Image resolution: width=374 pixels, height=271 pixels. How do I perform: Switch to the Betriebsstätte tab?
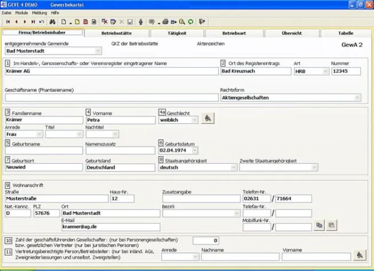[x=116, y=33]
